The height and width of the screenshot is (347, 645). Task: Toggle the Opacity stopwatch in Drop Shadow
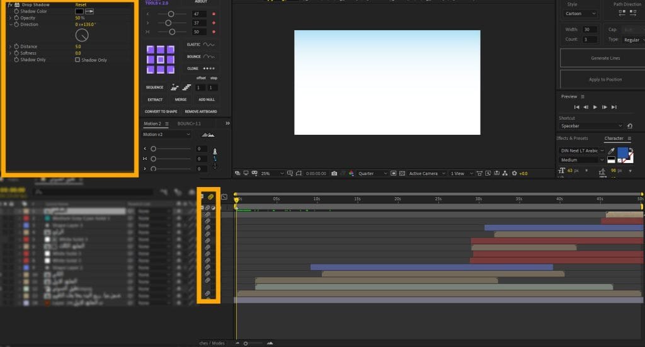click(x=16, y=18)
